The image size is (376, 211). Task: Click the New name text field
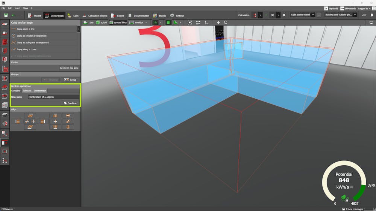pos(53,97)
